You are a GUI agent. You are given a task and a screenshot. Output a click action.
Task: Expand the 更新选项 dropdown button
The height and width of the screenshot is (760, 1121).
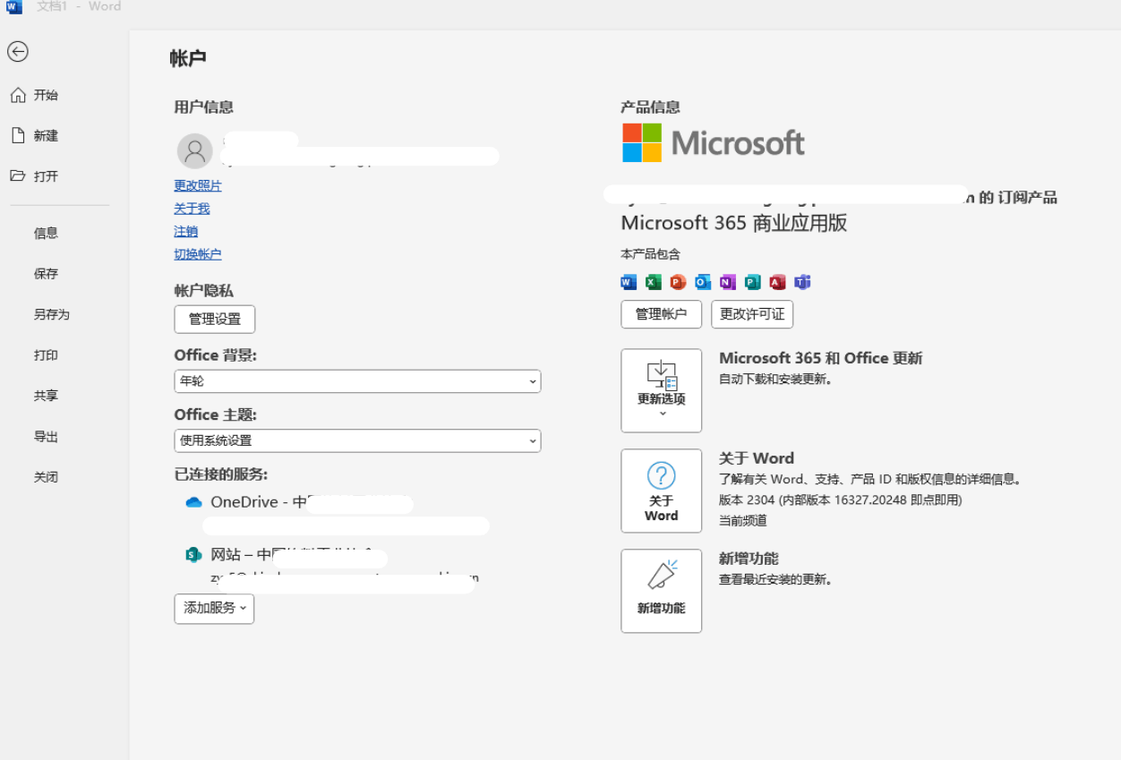click(x=661, y=390)
